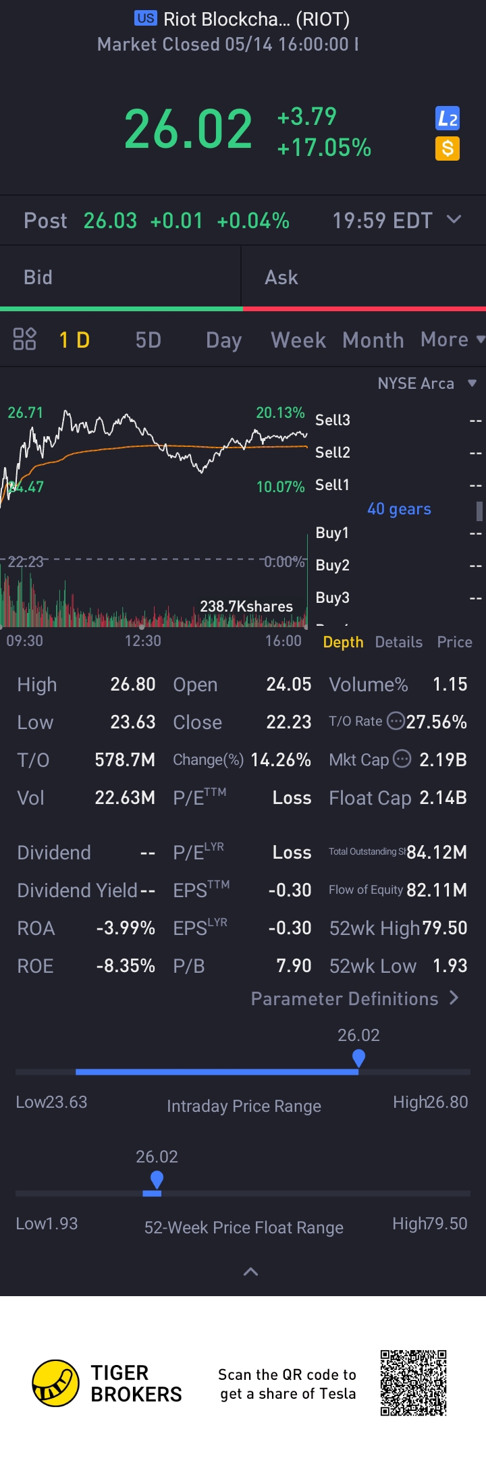
Task: Tap the orange dollar sign icon
Action: point(447,149)
